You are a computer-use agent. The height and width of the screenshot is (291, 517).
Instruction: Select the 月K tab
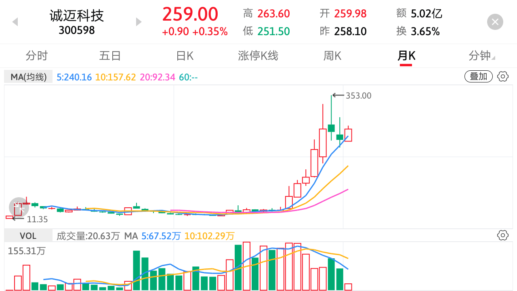tap(406, 56)
